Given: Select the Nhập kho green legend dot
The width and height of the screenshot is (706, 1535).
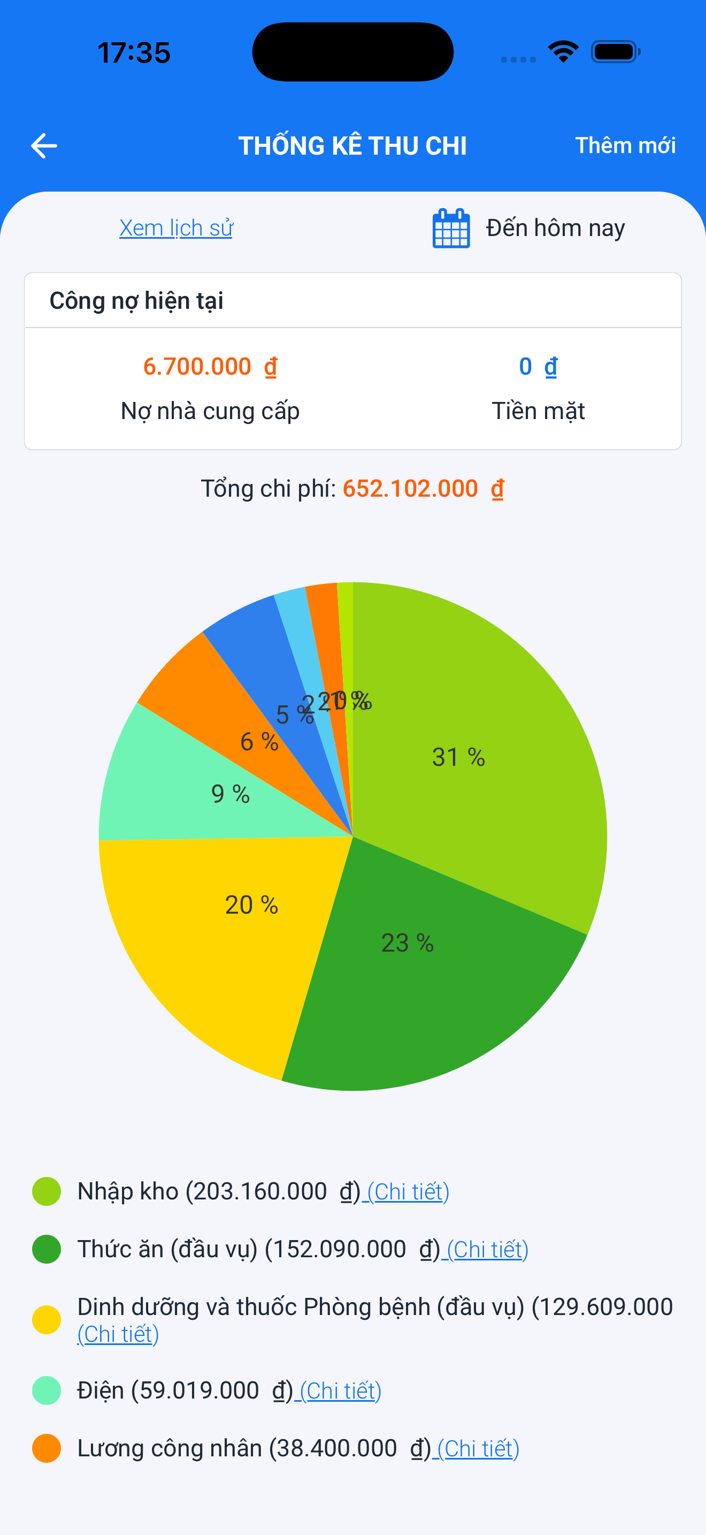Looking at the screenshot, I should pyautogui.click(x=47, y=1192).
